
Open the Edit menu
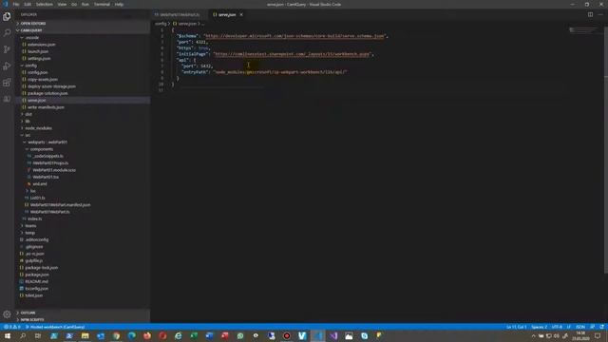click(28, 4)
